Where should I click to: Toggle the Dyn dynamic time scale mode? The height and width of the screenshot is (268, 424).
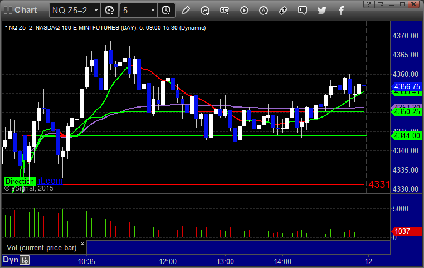[x=10, y=260]
